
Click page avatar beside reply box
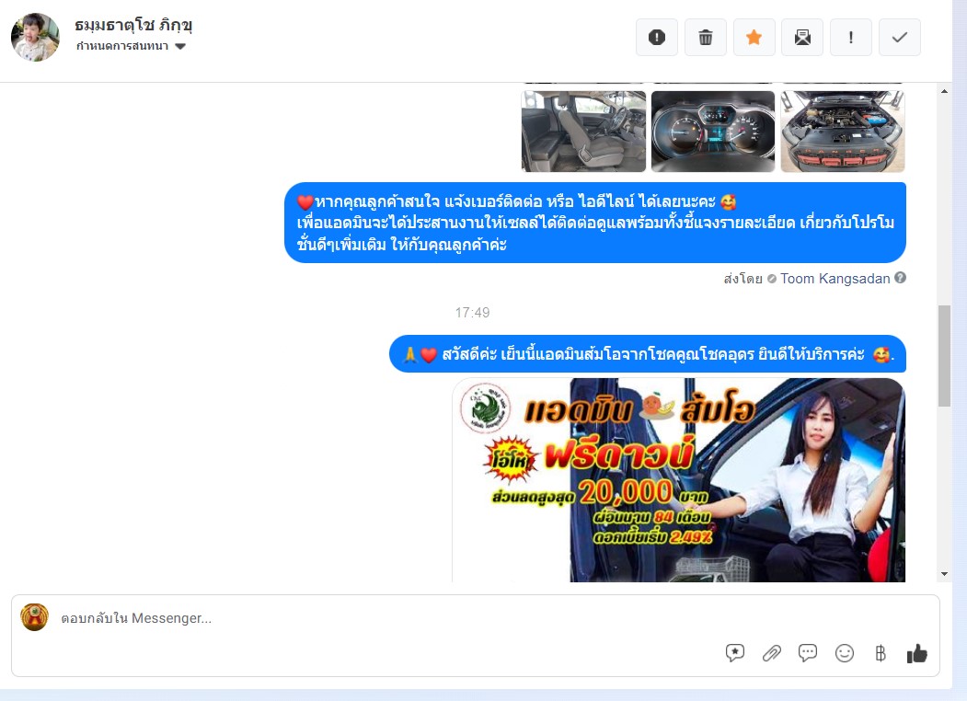pyautogui.click(x=35, y=617)
